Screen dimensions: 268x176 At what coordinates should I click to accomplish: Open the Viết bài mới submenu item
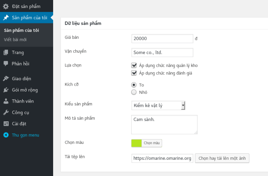(15, 40)
